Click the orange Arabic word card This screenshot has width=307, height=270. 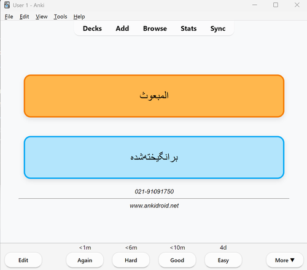click(x=154, y=96)
